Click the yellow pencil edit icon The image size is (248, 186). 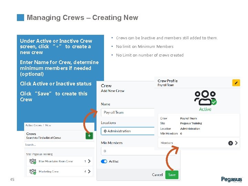(x=236, y=83)
